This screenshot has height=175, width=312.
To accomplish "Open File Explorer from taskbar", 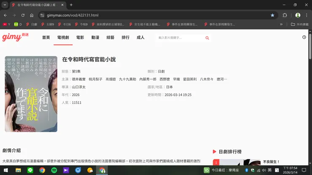I will tap(18, 170).
